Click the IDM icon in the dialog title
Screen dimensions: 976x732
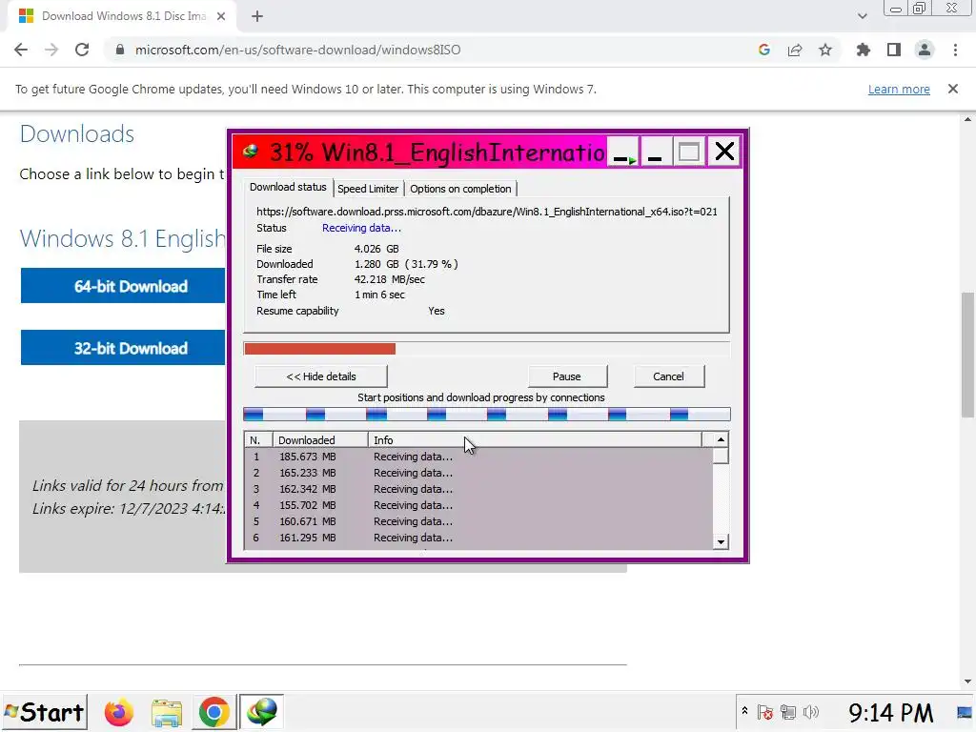tap(251, 152)
